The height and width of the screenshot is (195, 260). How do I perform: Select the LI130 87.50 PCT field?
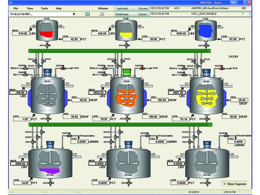point(230,39)
